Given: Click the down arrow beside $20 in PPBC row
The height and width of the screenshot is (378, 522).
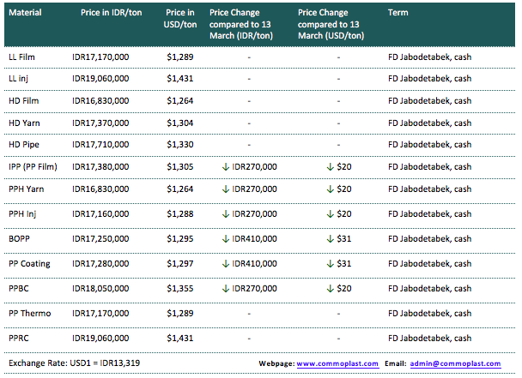Looking at the screenshot, I should coord(330,290).
